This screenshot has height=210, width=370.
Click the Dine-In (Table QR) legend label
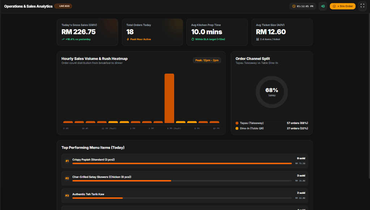pyautogui.click(x=252, y=128)
